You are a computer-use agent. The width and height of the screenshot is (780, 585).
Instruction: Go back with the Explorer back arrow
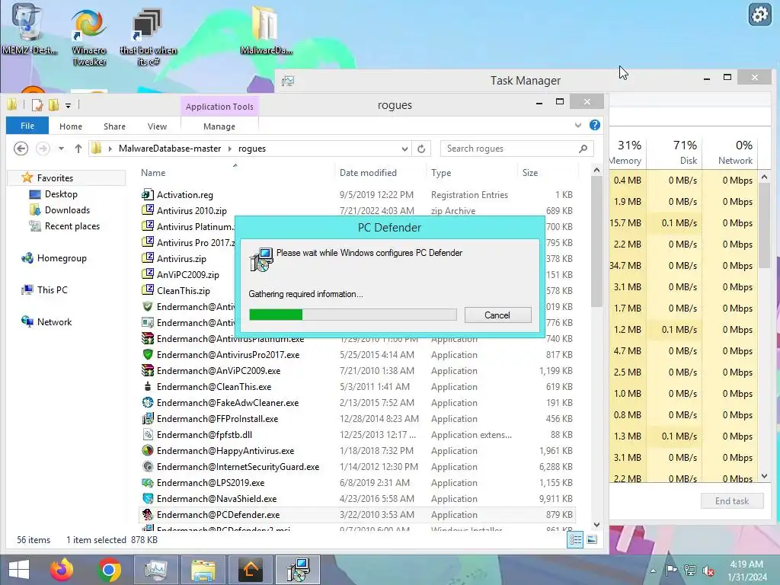pos(21,149)
